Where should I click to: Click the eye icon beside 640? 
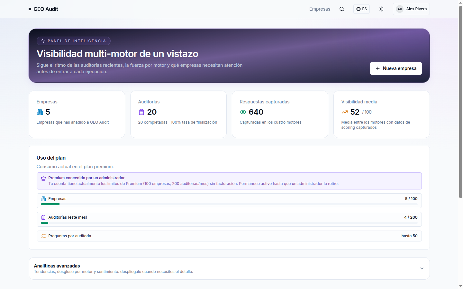pos(243,112)
